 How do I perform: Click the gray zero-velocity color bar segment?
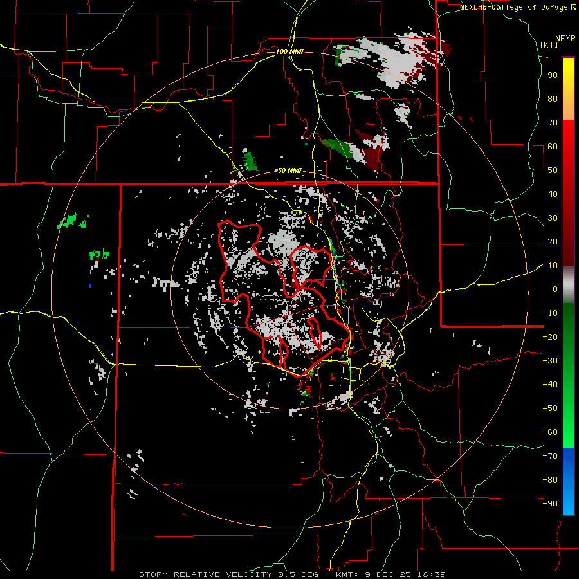point(568,285)
